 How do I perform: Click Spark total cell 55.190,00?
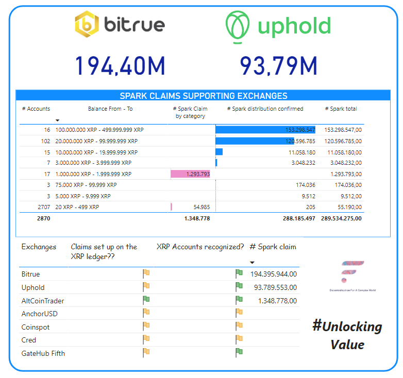(x=349, y=207)
